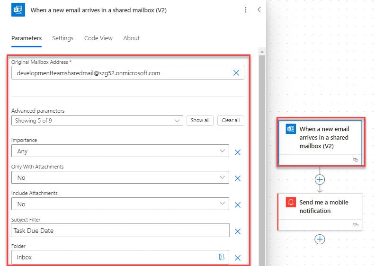Click the panel title text
Screen dimensions: 375x266
[x=98, y=10]
